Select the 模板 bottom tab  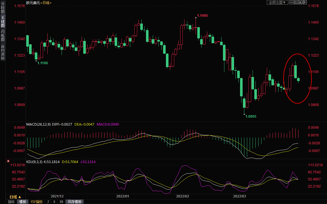(x=23, y=202)
